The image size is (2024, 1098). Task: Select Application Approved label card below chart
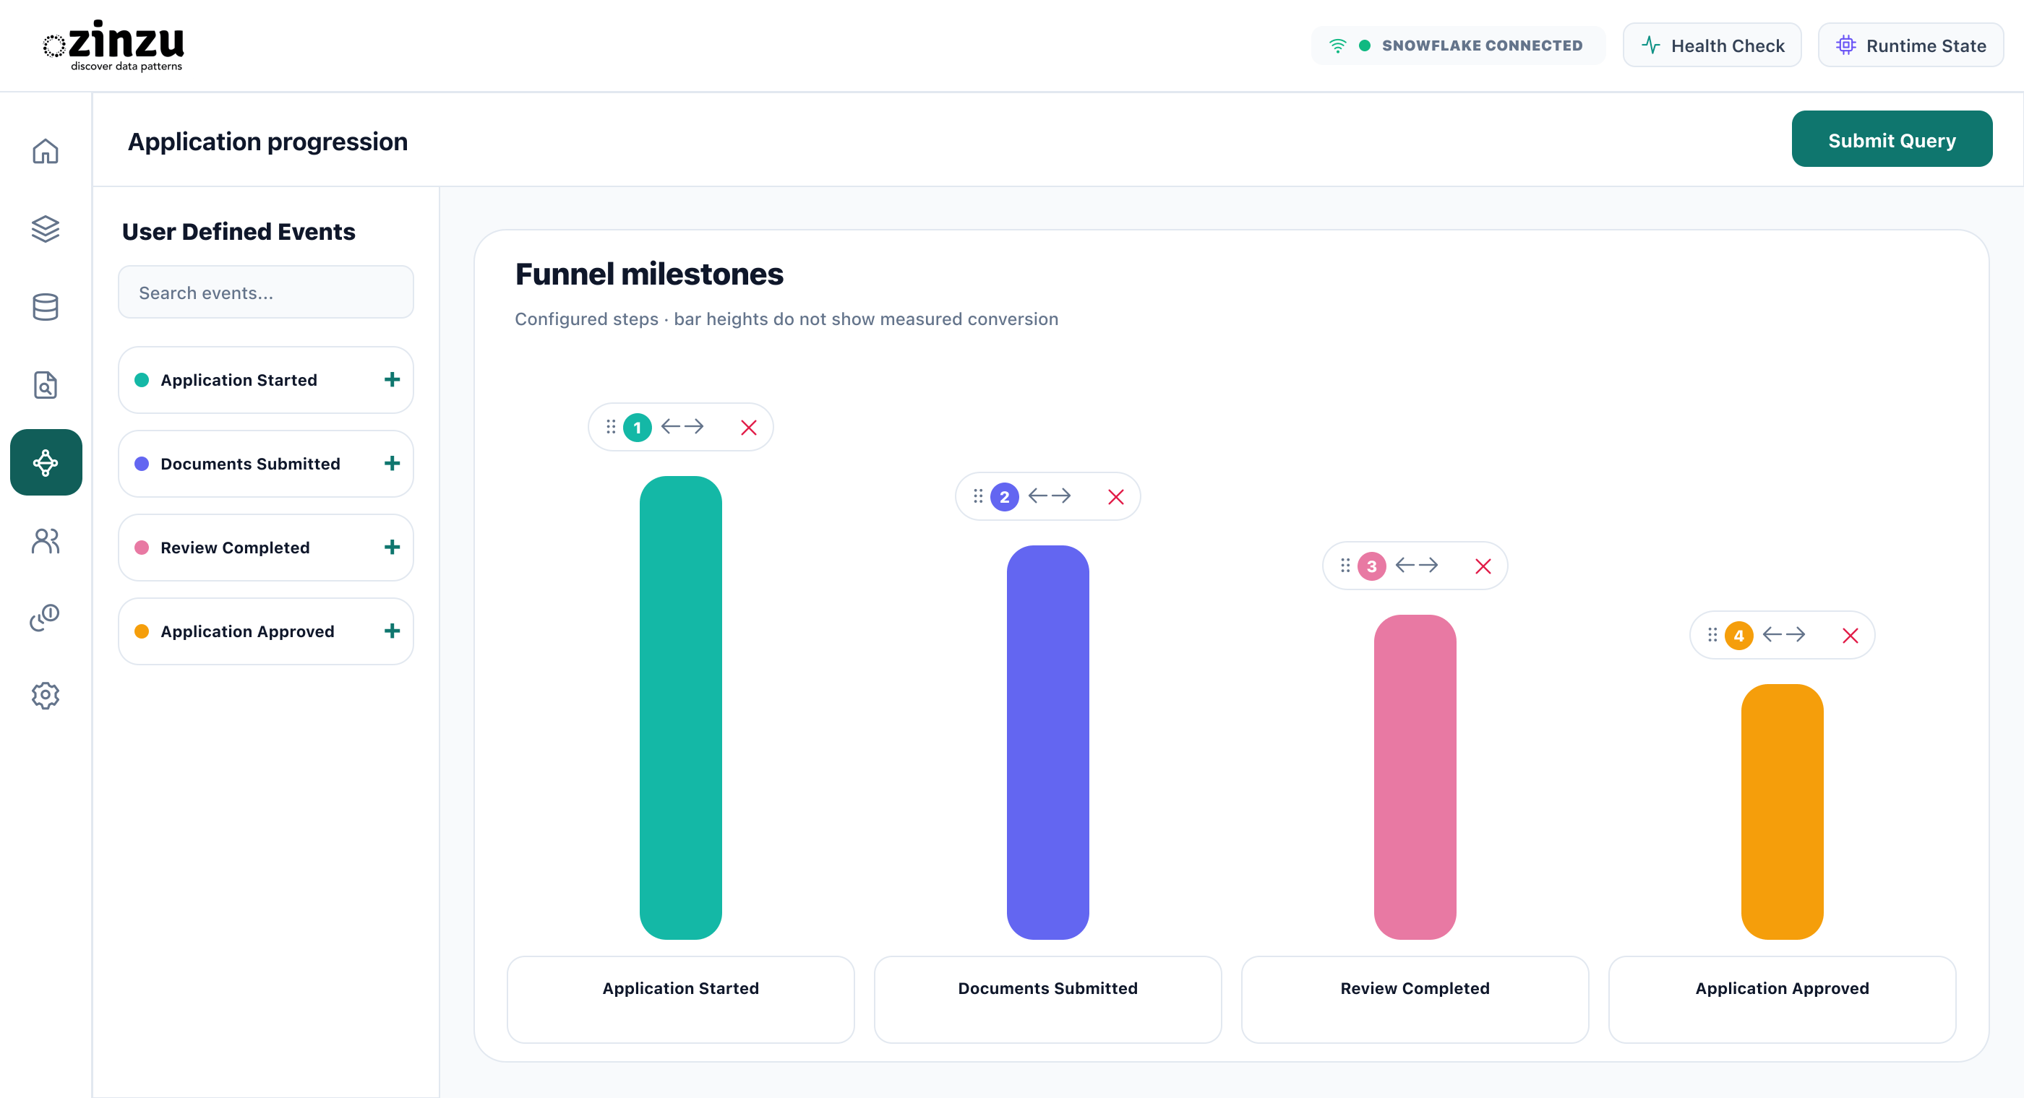[1782, 999]
